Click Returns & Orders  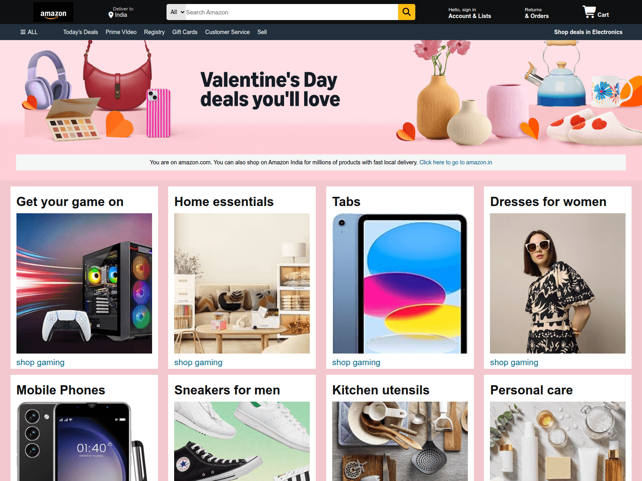click(x=537, y=13)
